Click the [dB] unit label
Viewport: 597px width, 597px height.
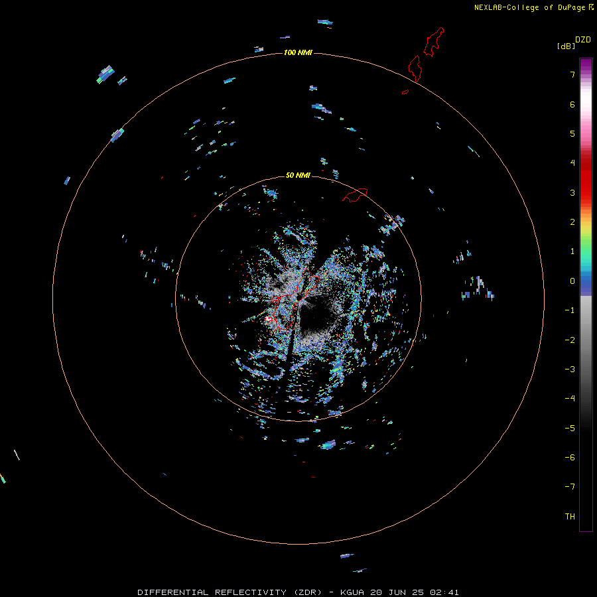[x=566, y=46]
